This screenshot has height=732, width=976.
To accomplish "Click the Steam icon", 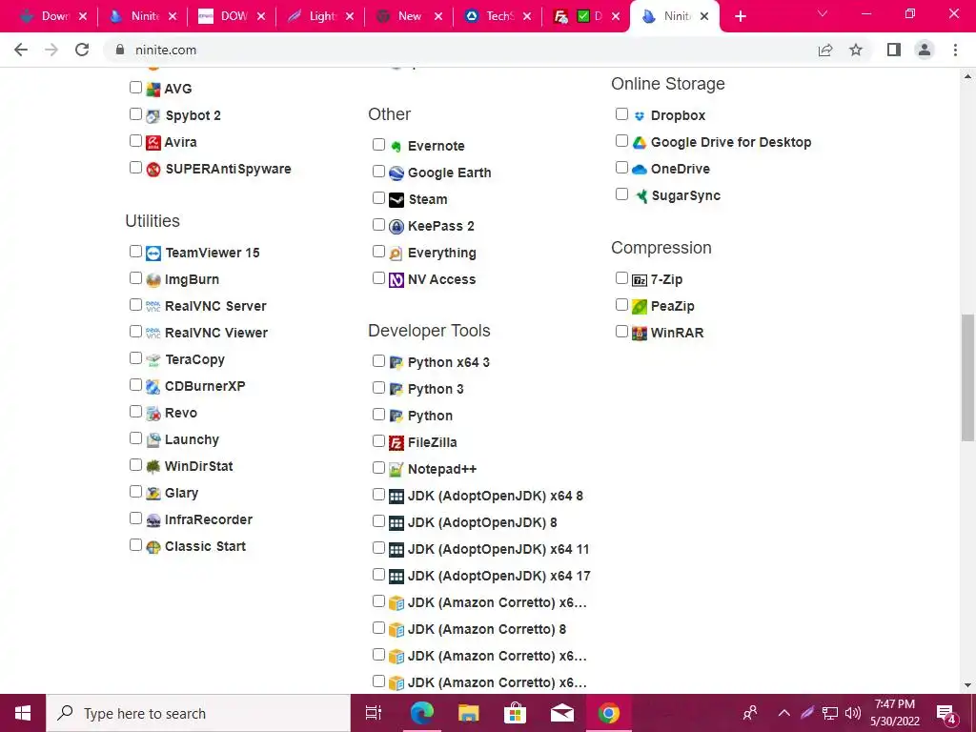I will (396, 200).
